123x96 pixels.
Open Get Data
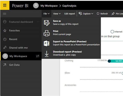tap(14, 65)
